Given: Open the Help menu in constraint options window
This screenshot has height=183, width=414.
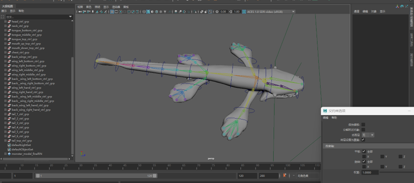Looking at the screenshot, I should 334,118.
